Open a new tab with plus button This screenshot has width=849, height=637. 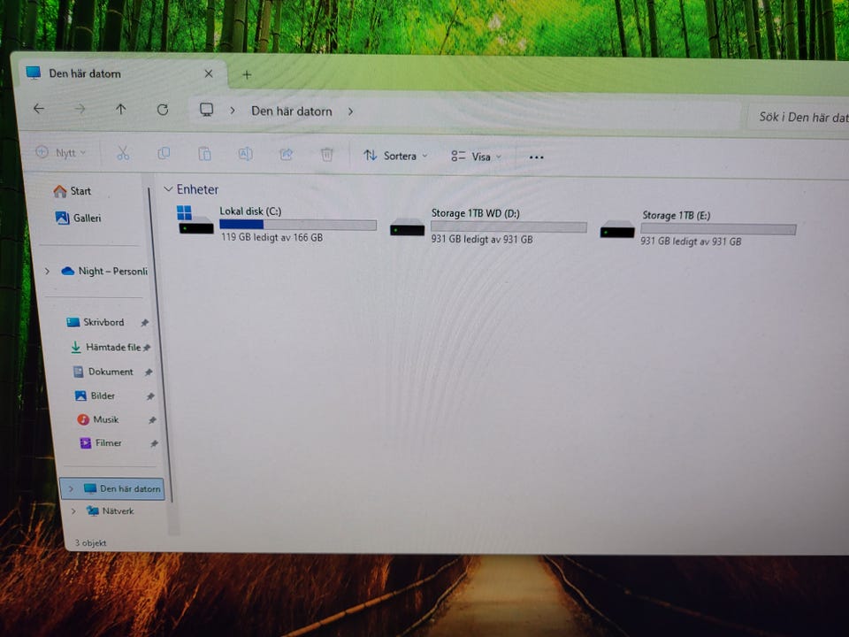(x=247, y=74)
